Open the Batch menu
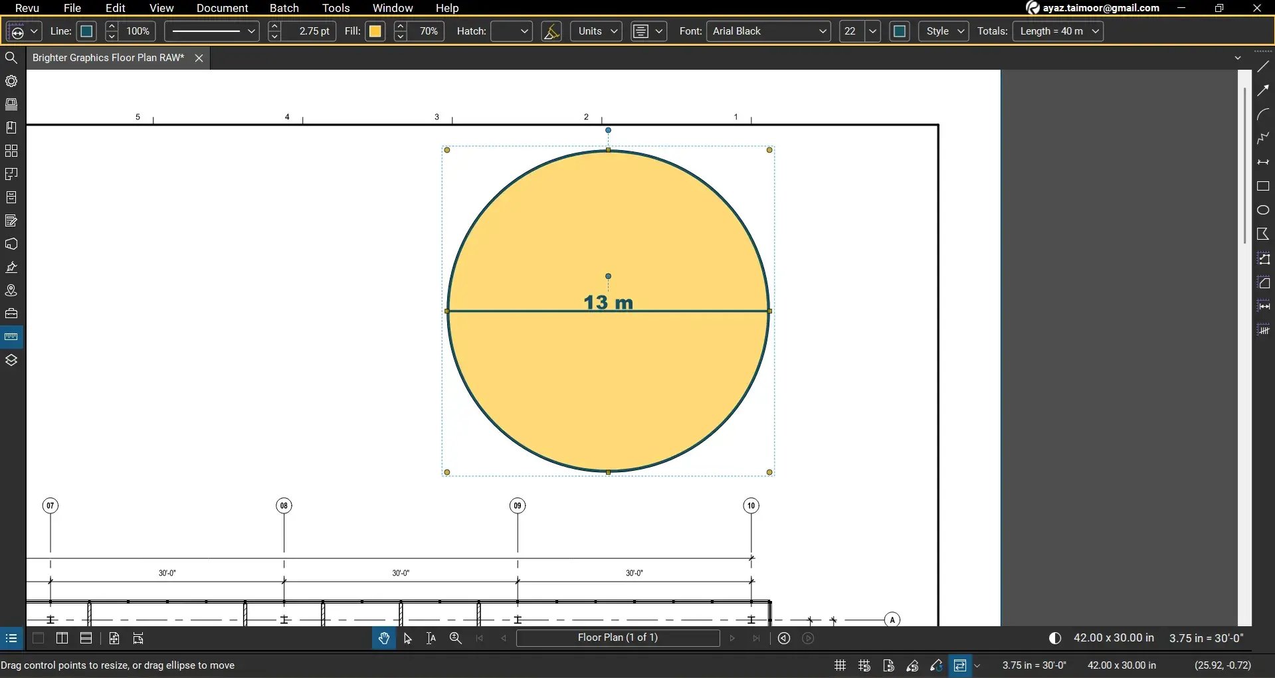Viewport: 1275px width, 678px height. coord(284,8)
